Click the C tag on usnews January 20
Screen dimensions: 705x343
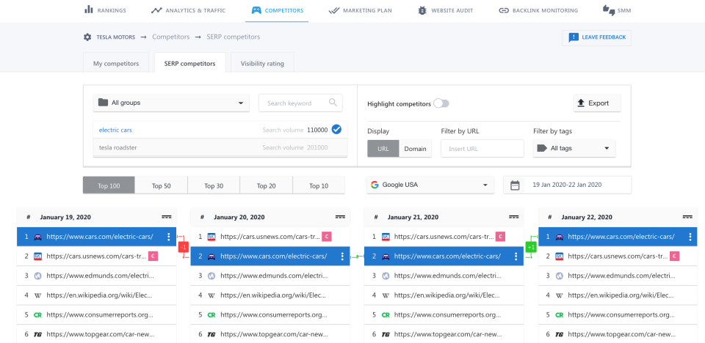point(327,237)
